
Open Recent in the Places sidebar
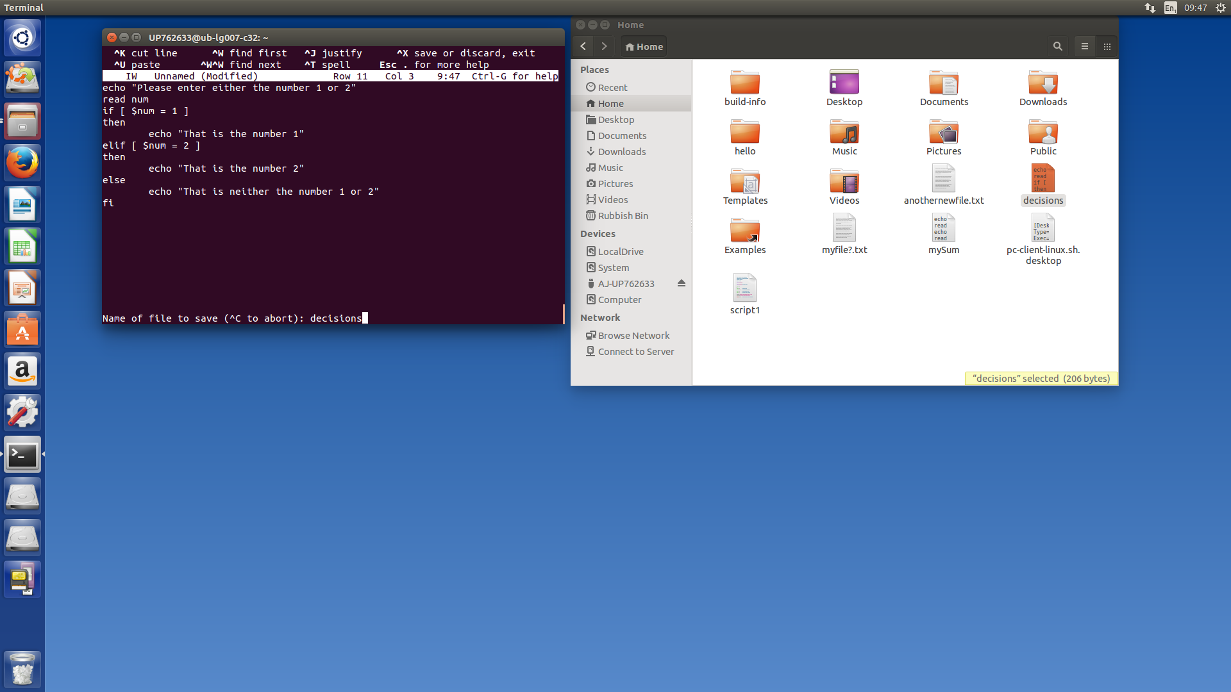pos(632,87)
